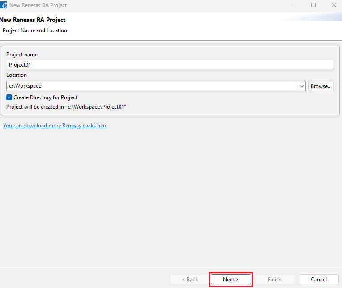Image resolution: width=342 pixels, height=288 pixels.
Task: Open the download more Renesas packs link
Action: 55,126
